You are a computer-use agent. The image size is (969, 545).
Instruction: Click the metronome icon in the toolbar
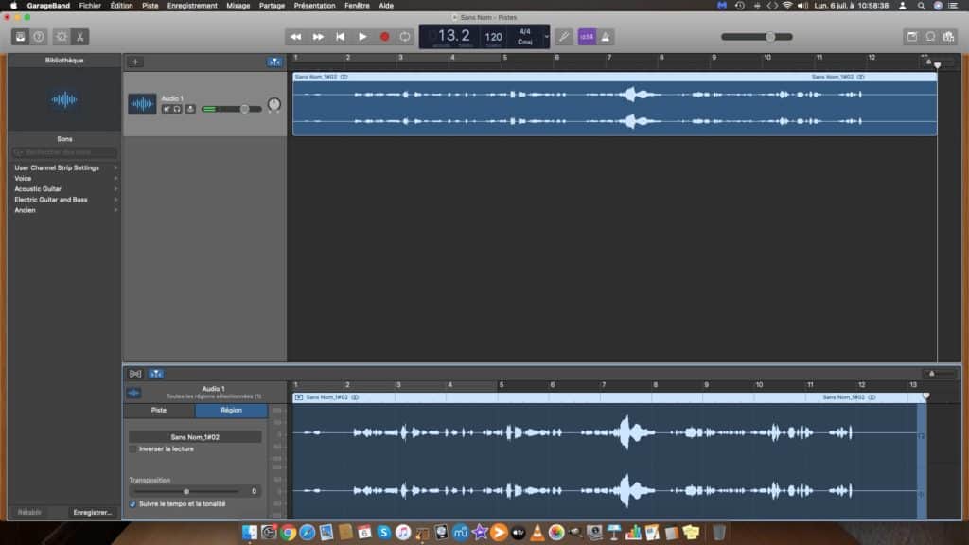(607, 36)
